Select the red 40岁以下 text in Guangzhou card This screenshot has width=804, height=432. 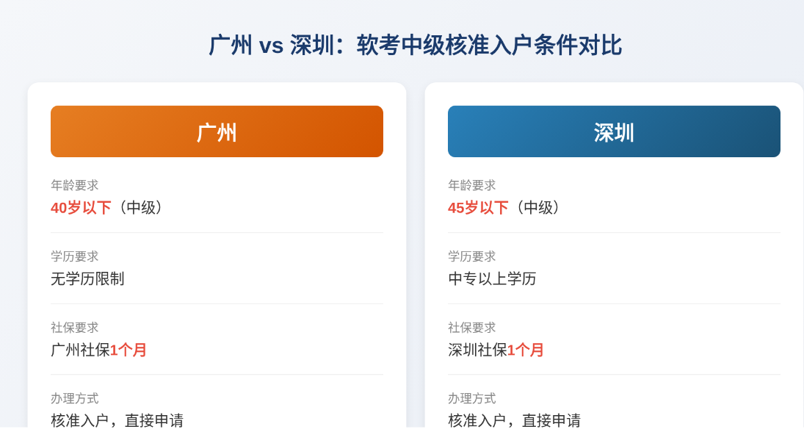pos(81,208)
